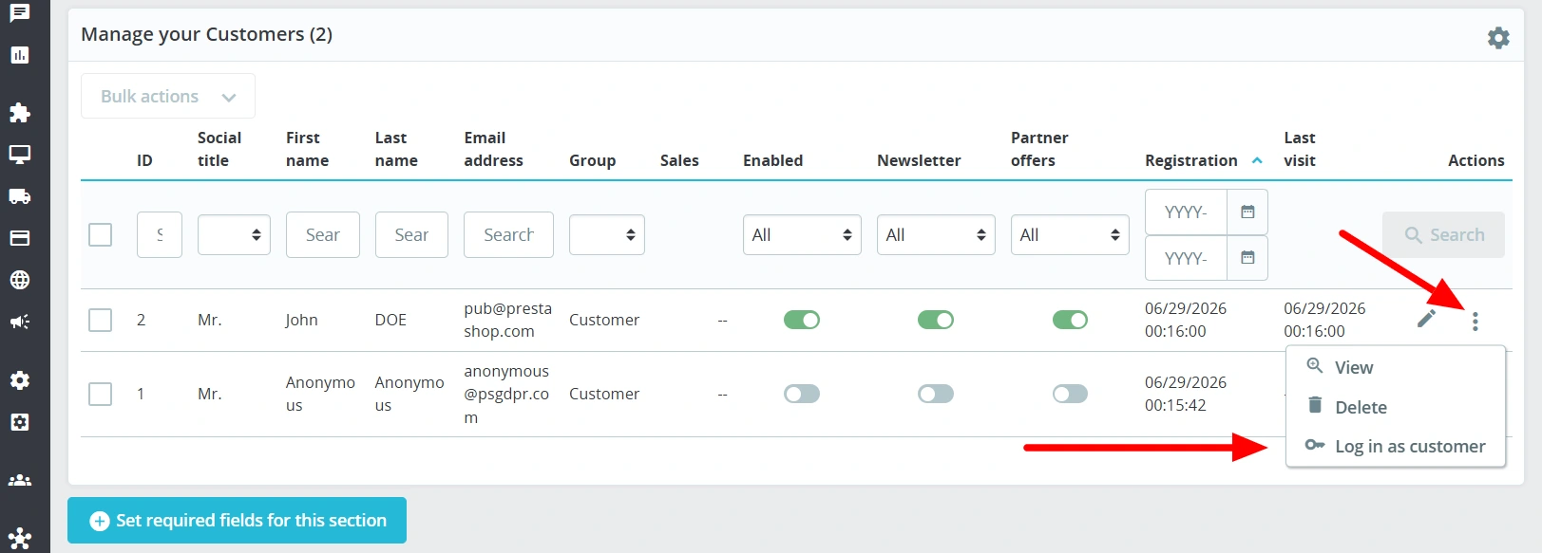1542x553 pixels.
Task: Open the Social title filter dropdown
Action: point(234,234)
